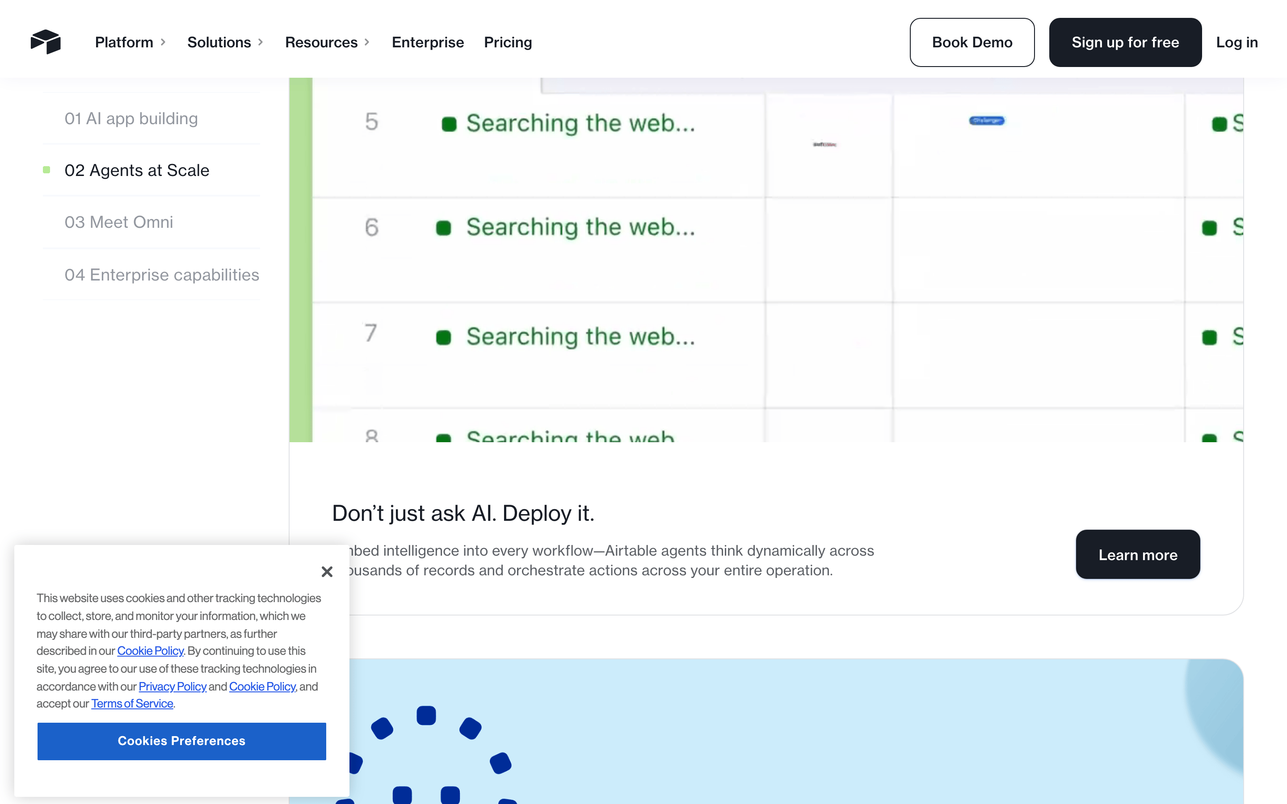The image size is (1287, 804).
Task: Open the Cookies Preferences button
Action: [x=181, y=741]
